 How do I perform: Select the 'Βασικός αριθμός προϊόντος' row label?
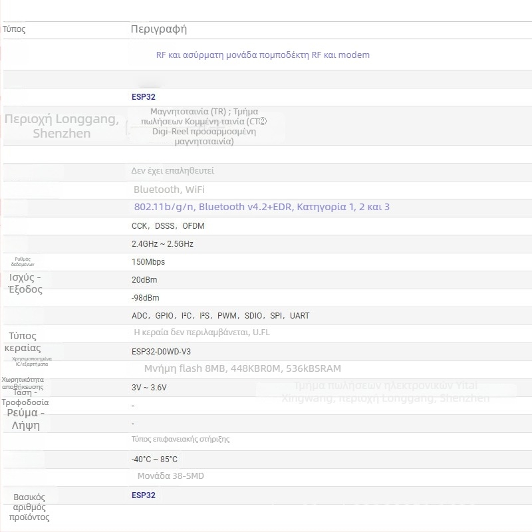coord(29,507)
